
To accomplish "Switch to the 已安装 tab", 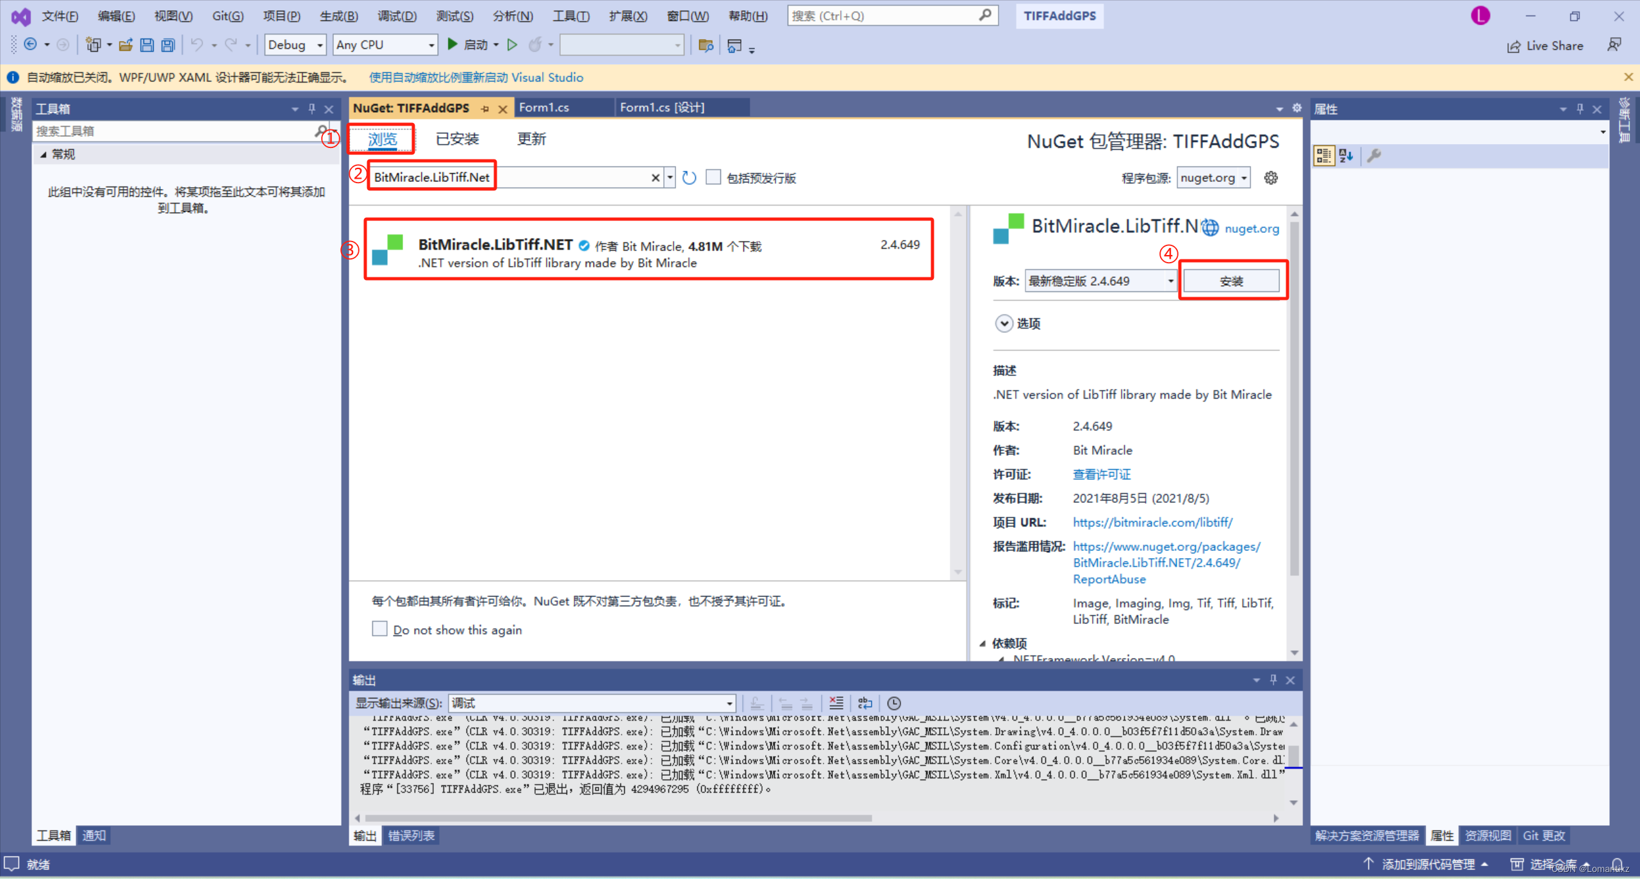I will [457, 139].
